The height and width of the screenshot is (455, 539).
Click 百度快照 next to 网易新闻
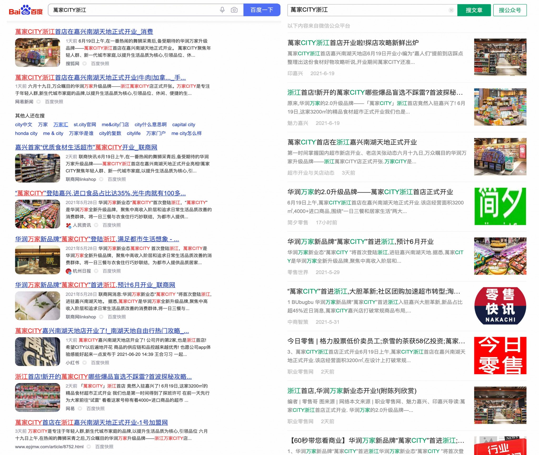(54, 102)
